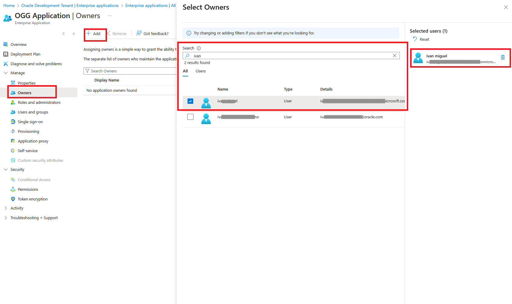Switch to the Users tab
This screenshot has height=304, width=512.
click(x=201, y=71)
